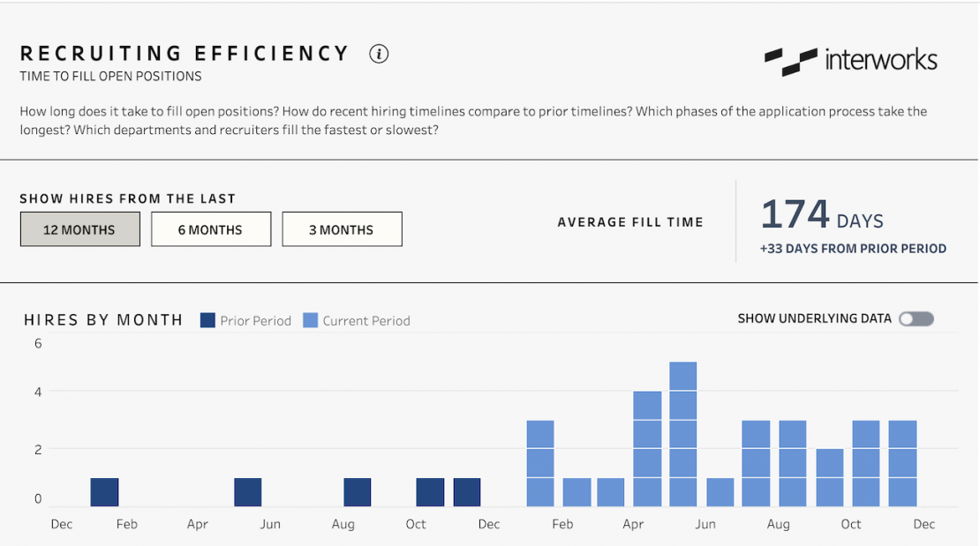Click the +33 Days From Prior Period text
Screen dimensions: 980x546
pos(854,249)
